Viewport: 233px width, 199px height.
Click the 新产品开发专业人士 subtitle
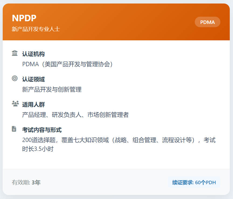(36, 29)
